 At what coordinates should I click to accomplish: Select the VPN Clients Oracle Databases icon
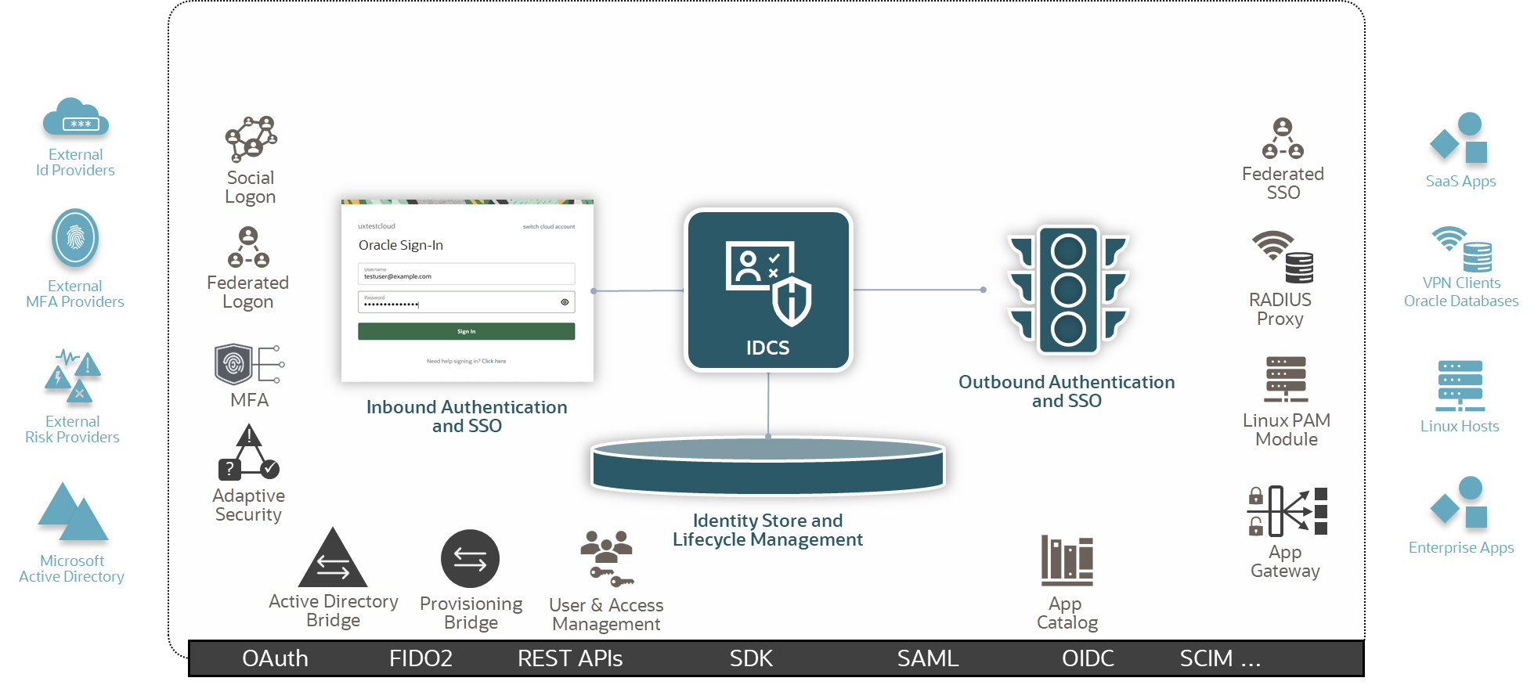pos(1461,250)
